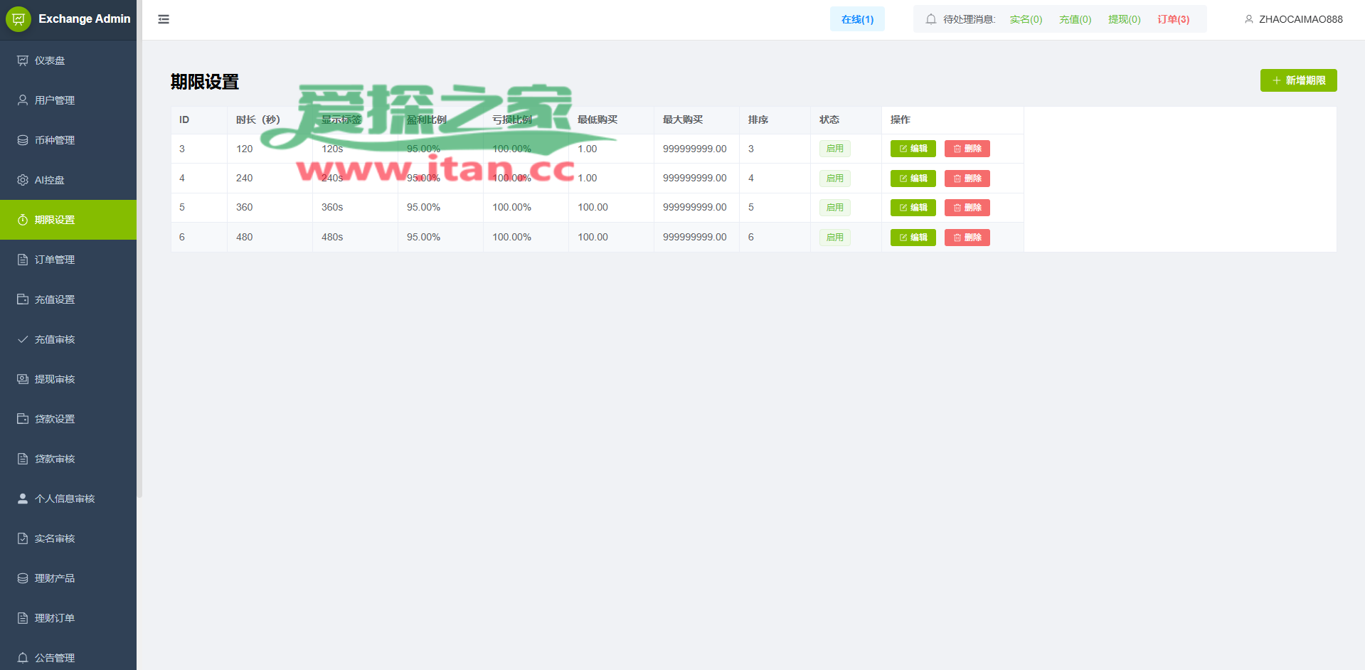Select 提现审核 from the sidebar menu
Viewport: 1365px width, 670px height.
coord(55,379)
